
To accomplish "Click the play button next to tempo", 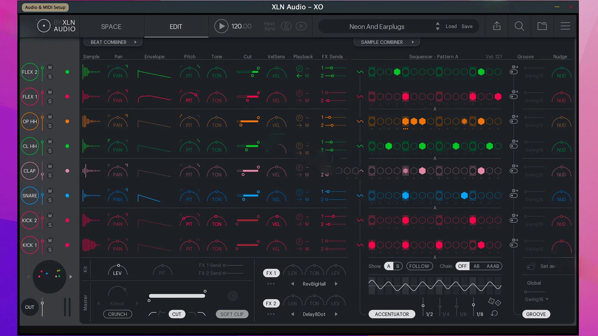I will [221, 26].
